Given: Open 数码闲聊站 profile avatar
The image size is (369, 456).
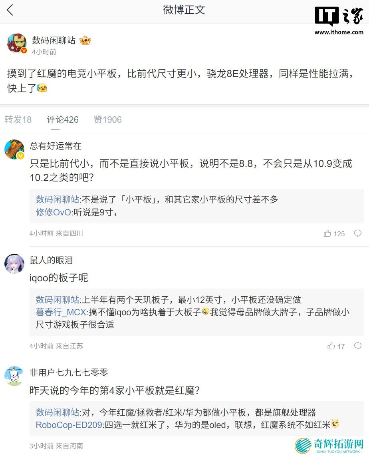Looking at the screenshot, I should click(17, 43).
